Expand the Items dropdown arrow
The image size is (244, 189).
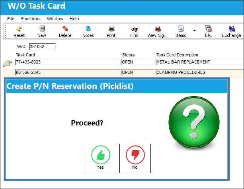click(194, 31)
